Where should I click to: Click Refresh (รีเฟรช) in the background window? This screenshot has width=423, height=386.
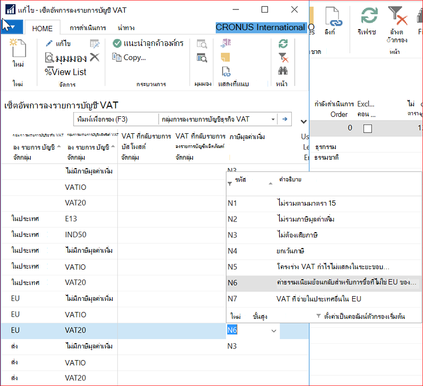pyautogui.click(x=367, y=21)
